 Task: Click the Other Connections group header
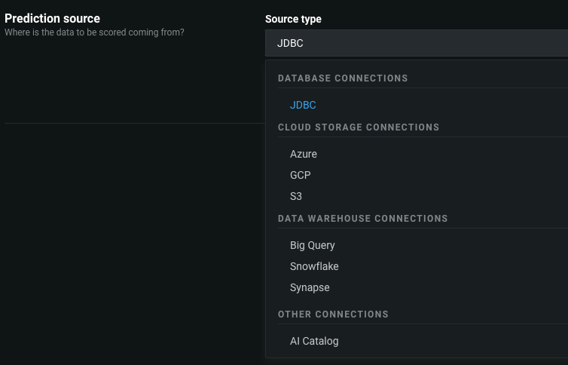tap(333, 314)
